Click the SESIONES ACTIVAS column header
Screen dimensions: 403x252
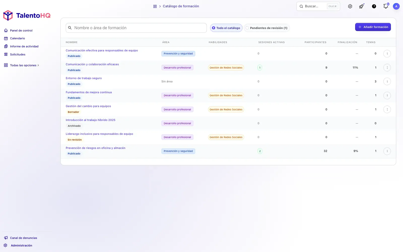point(272,42)
